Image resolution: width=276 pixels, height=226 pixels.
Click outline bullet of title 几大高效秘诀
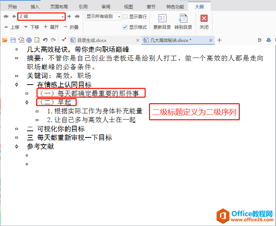[16, 50]
